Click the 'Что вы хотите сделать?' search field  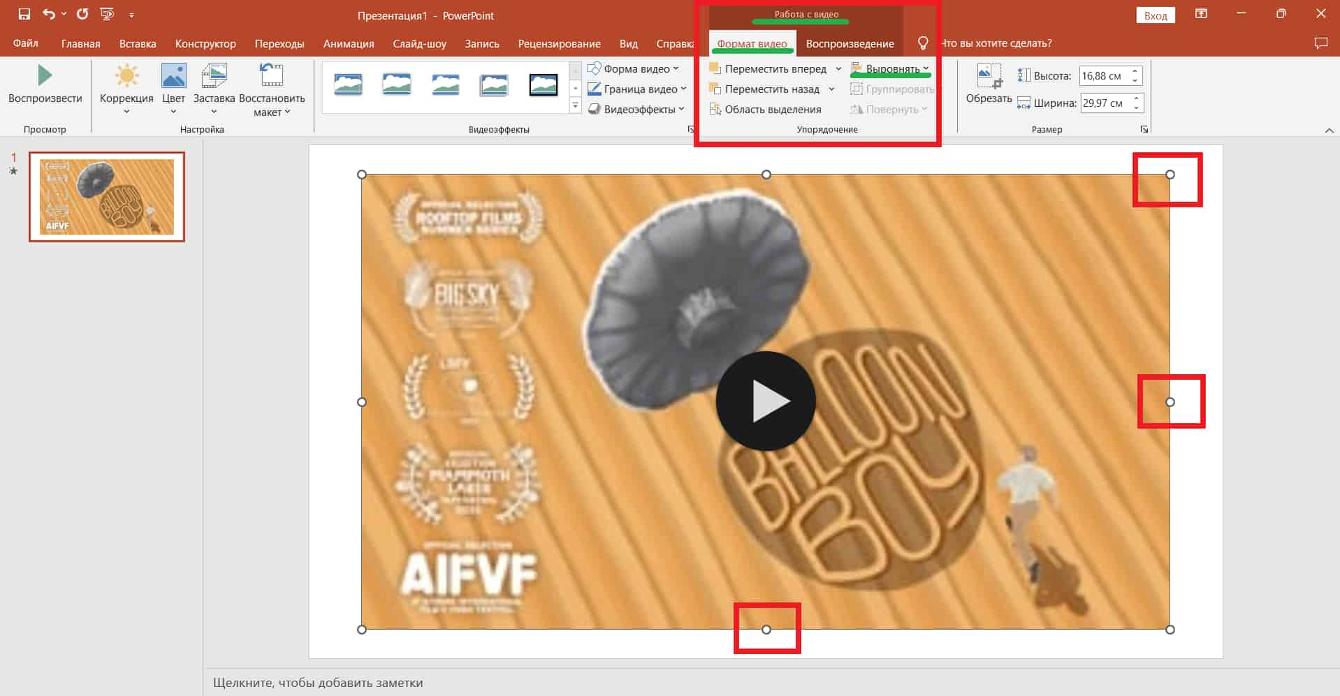point(996,43)
